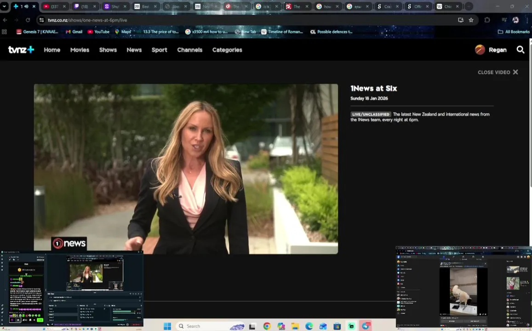532x331 pixels.
Task: Open the 13.3 The price of to bookmark
Action: (158, 32)
